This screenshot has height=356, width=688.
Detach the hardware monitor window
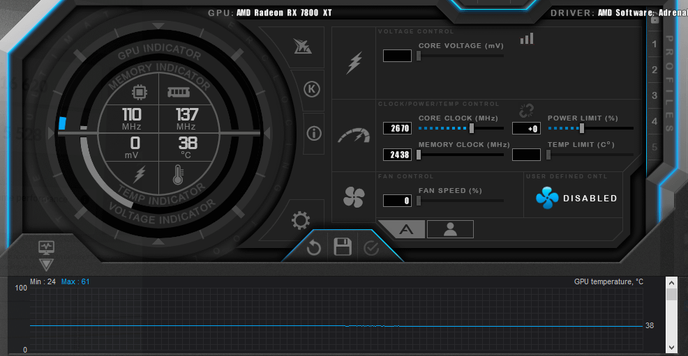[47, 247]
